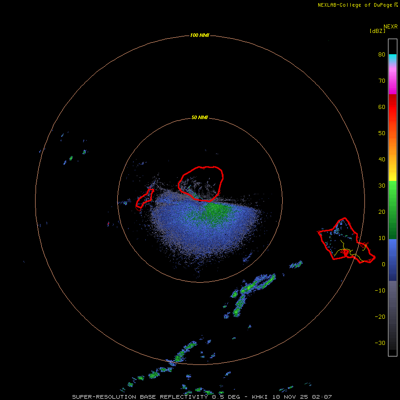400x400 pixels.
Task: Click the -30 value on the dBZ scale
Action: 380,343
